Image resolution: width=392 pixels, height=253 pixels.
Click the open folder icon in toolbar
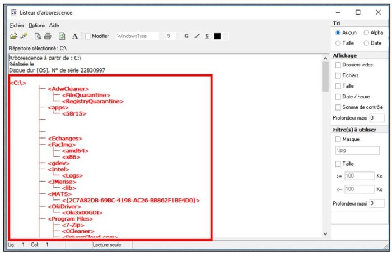point(14,36)
